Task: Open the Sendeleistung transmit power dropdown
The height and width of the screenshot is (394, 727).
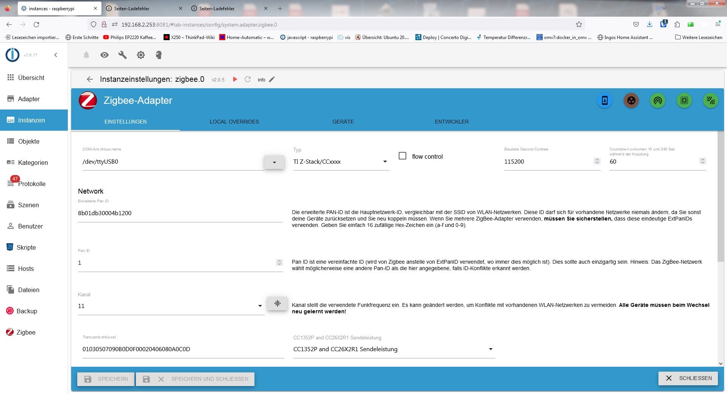Action: coord(394,349)
